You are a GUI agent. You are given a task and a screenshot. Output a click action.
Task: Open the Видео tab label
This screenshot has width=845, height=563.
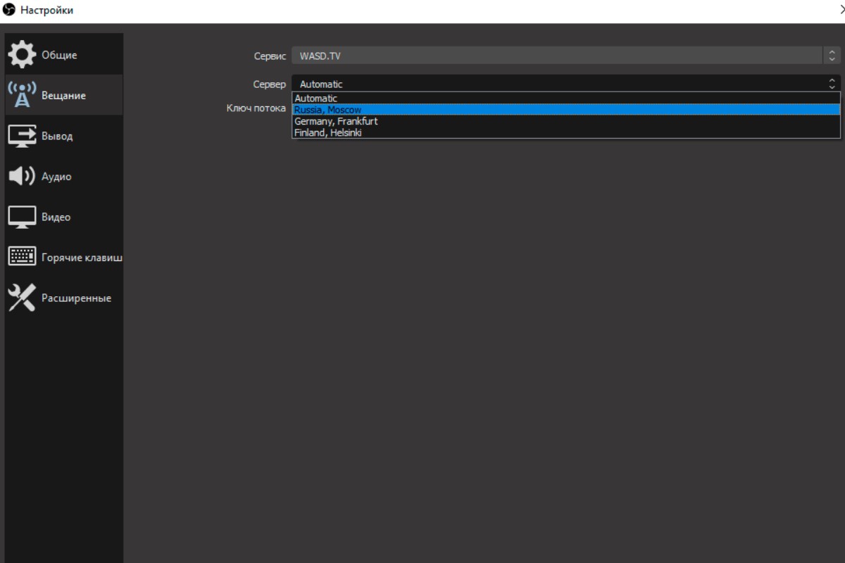coord(56,217)
